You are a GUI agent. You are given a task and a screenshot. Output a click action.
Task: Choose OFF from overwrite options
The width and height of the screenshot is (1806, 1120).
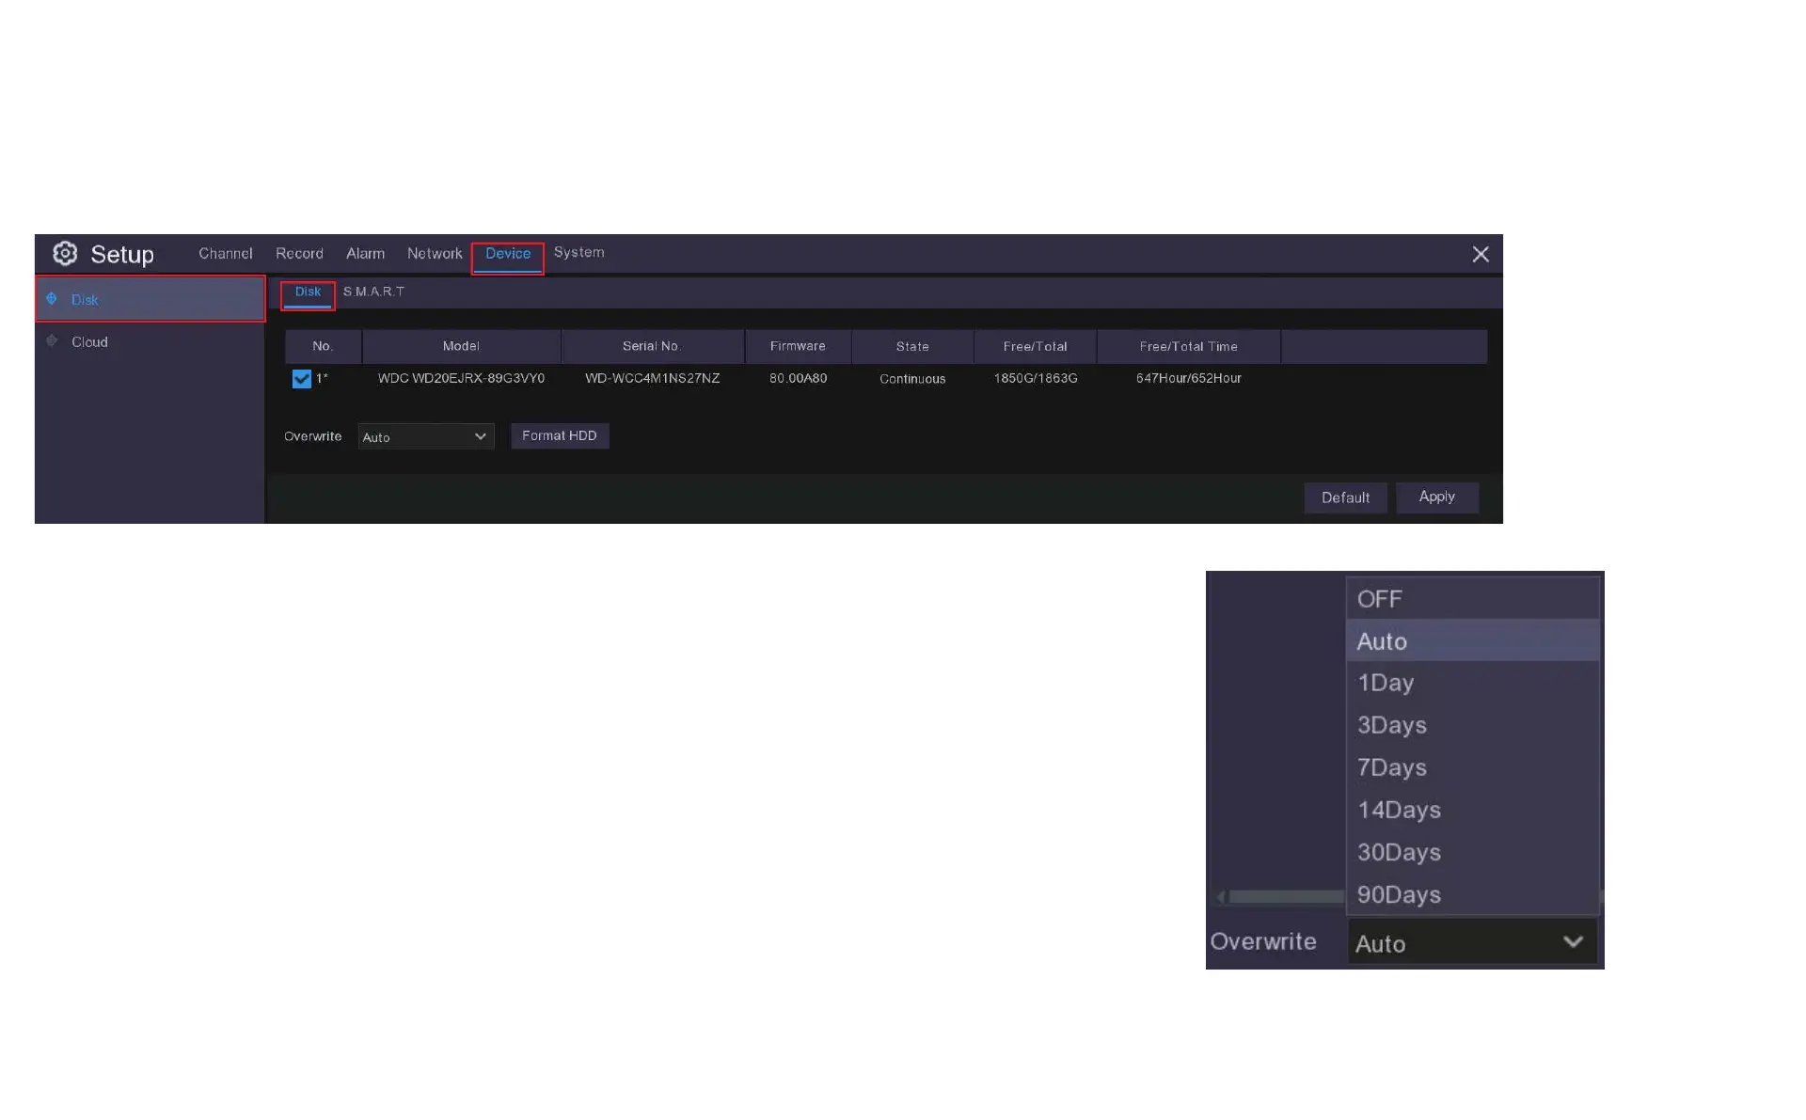coord(1379,599)
